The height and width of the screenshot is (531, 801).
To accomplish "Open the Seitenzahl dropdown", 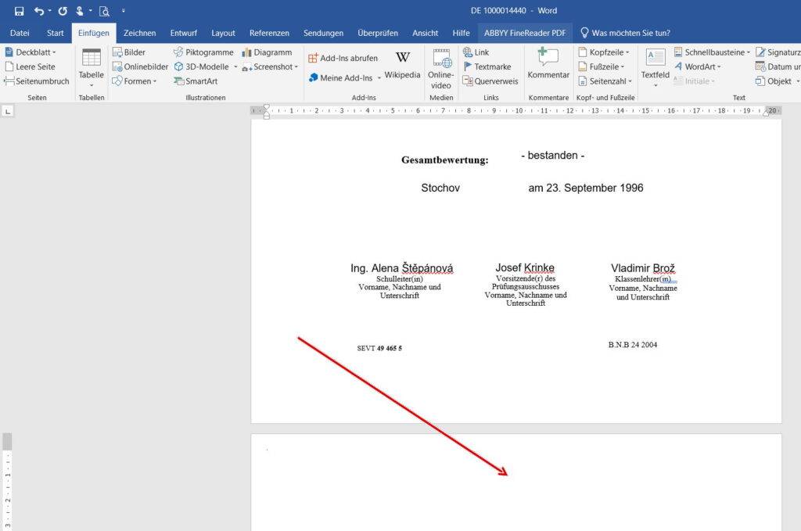I will pyautogui.click(x=605, y=81).
